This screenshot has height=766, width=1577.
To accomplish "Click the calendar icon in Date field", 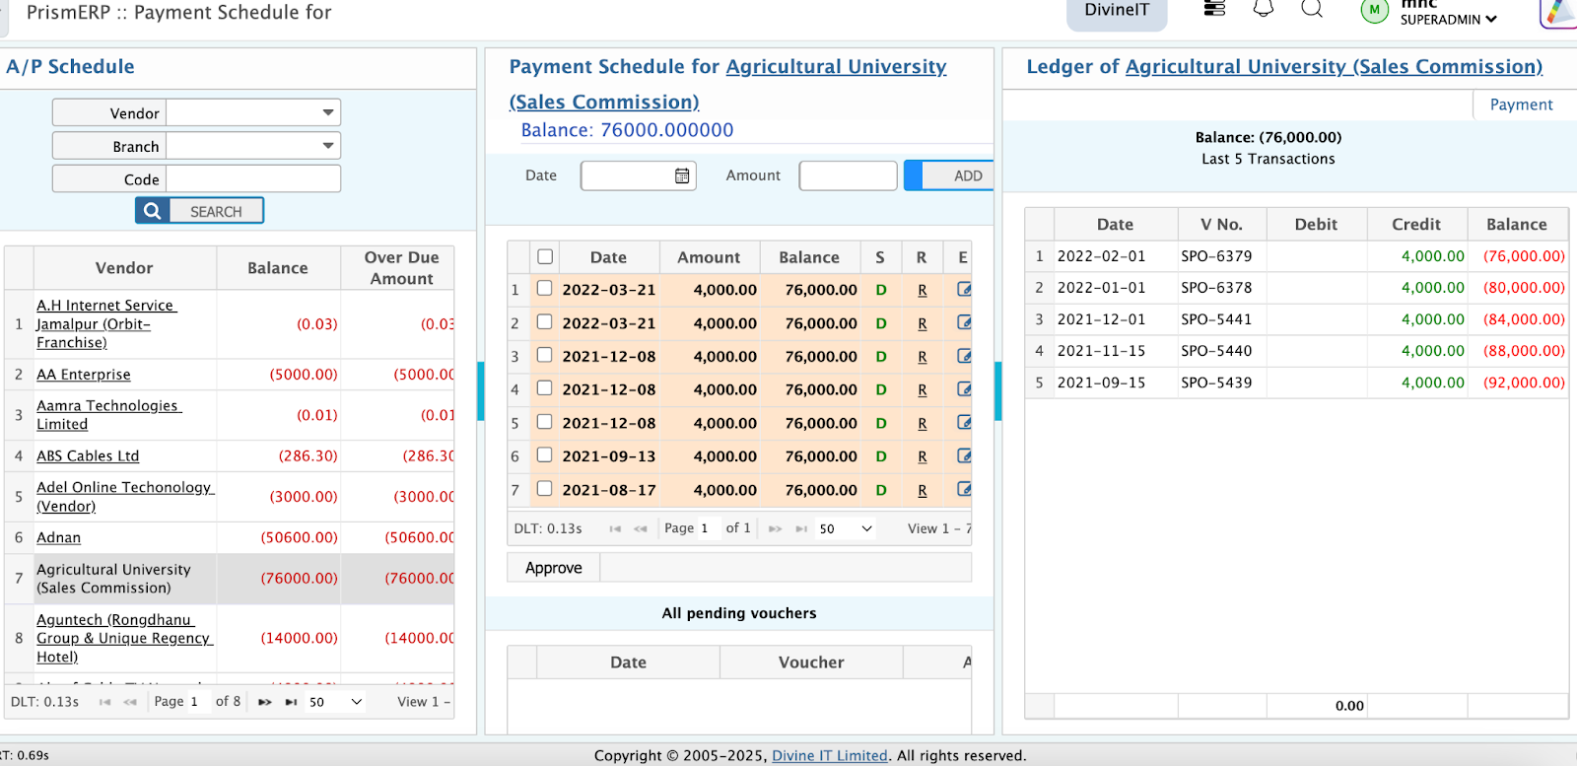I will [x=682, y=175].
